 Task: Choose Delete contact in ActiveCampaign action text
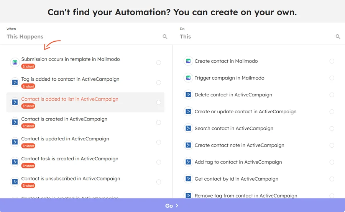point(233,95)
